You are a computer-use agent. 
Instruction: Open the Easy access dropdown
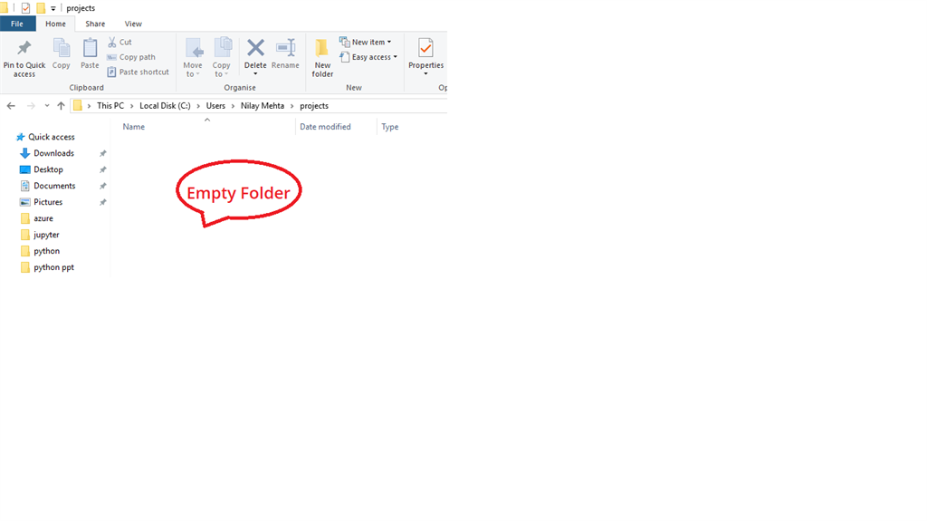[x=368, y=57]
